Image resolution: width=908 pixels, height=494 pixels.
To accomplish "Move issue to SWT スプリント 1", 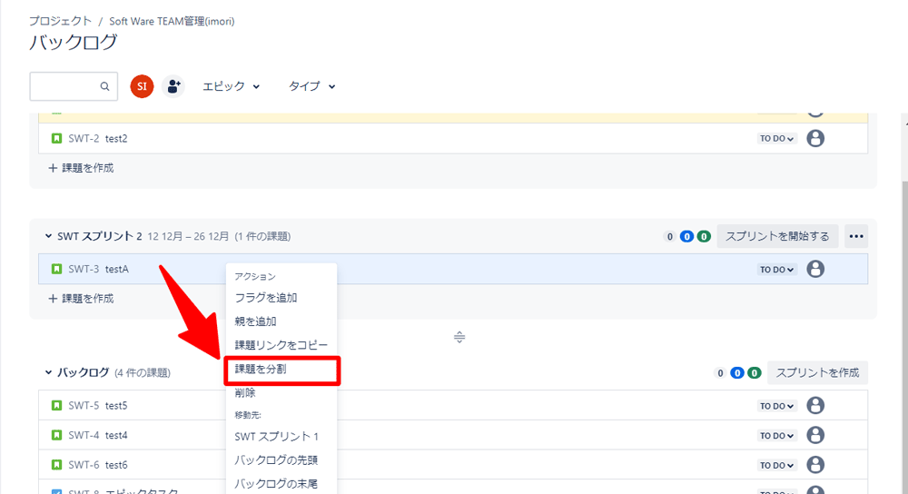I will click(x=281, y=436).
